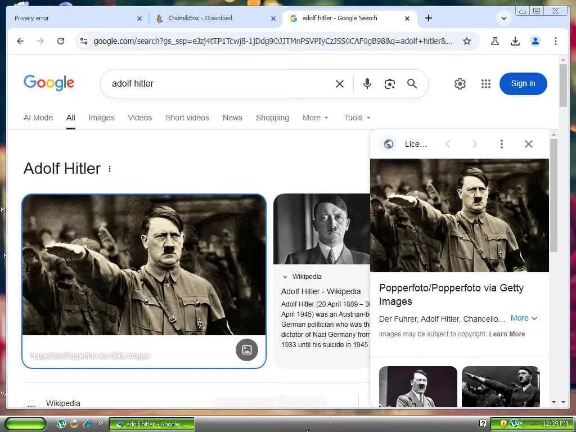
Task: Select AI Mode search tab
Action: tap(38, 118)
